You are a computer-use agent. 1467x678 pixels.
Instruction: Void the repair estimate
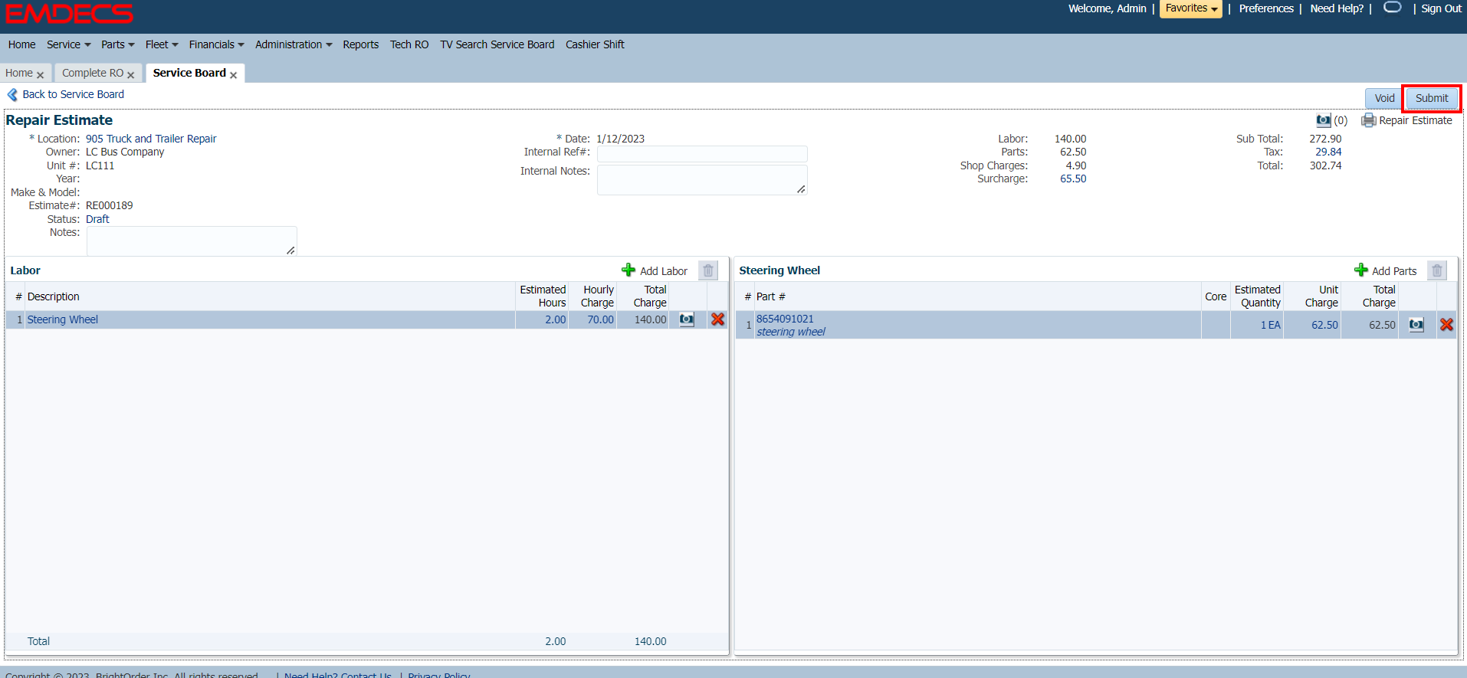[x=1383, y=98]
